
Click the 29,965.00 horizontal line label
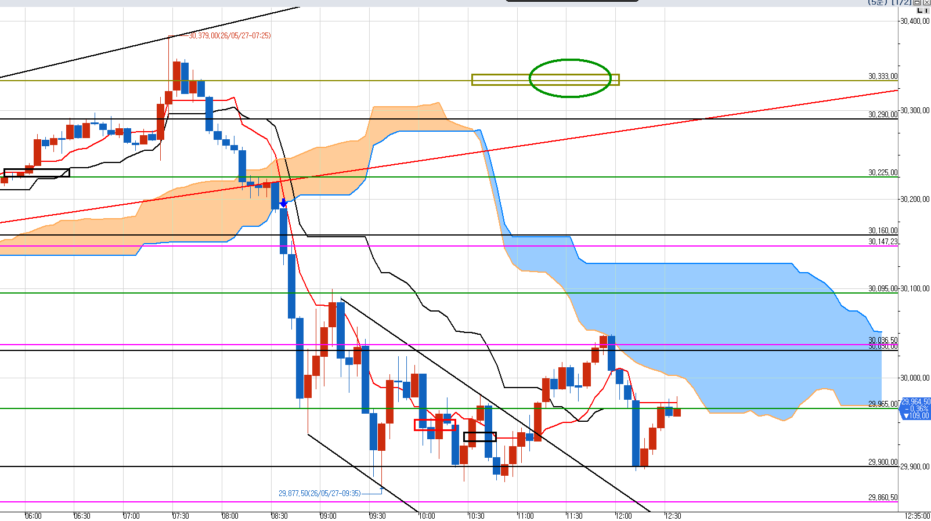883,404
